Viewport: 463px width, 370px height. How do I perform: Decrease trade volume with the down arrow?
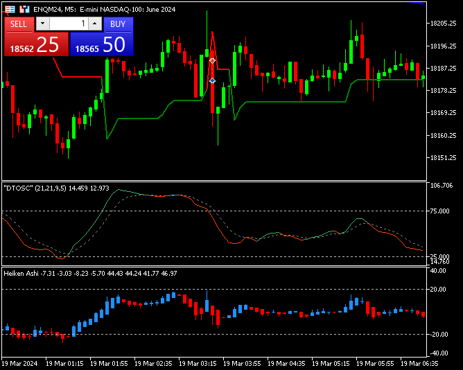43,24
